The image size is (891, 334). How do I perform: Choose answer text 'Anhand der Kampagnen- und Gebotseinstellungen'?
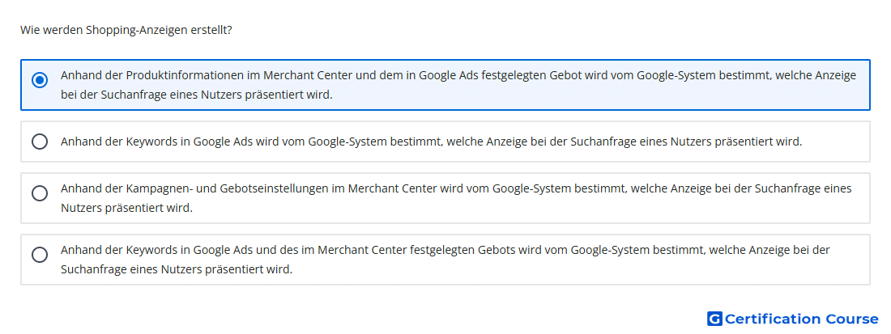456,198
